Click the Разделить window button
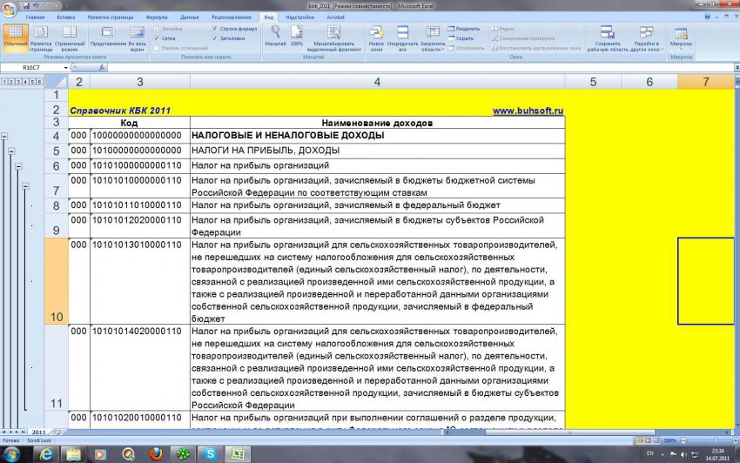This screenshot has width=740, height=463. (467, 29)
